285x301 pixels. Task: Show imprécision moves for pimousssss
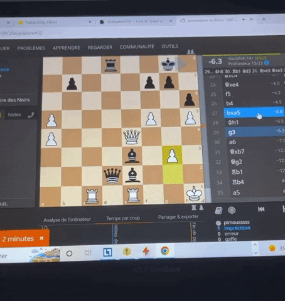click(237, 228)
